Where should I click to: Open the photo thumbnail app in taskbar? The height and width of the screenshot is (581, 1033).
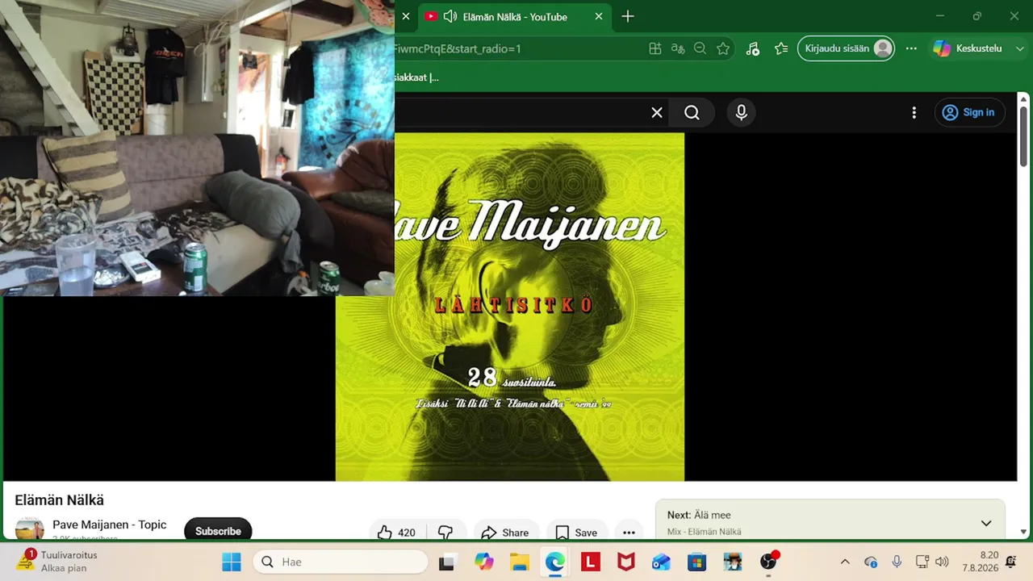732,562
